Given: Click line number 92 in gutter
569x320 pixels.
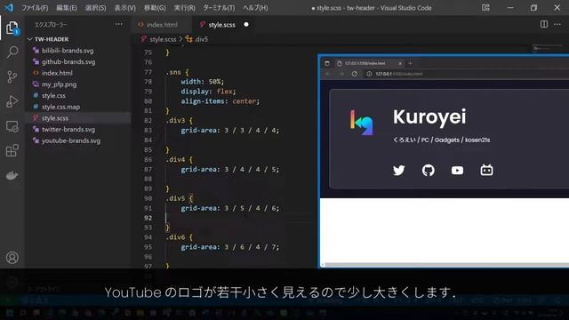Looking at the screenshot, I should tap(148, 218).
